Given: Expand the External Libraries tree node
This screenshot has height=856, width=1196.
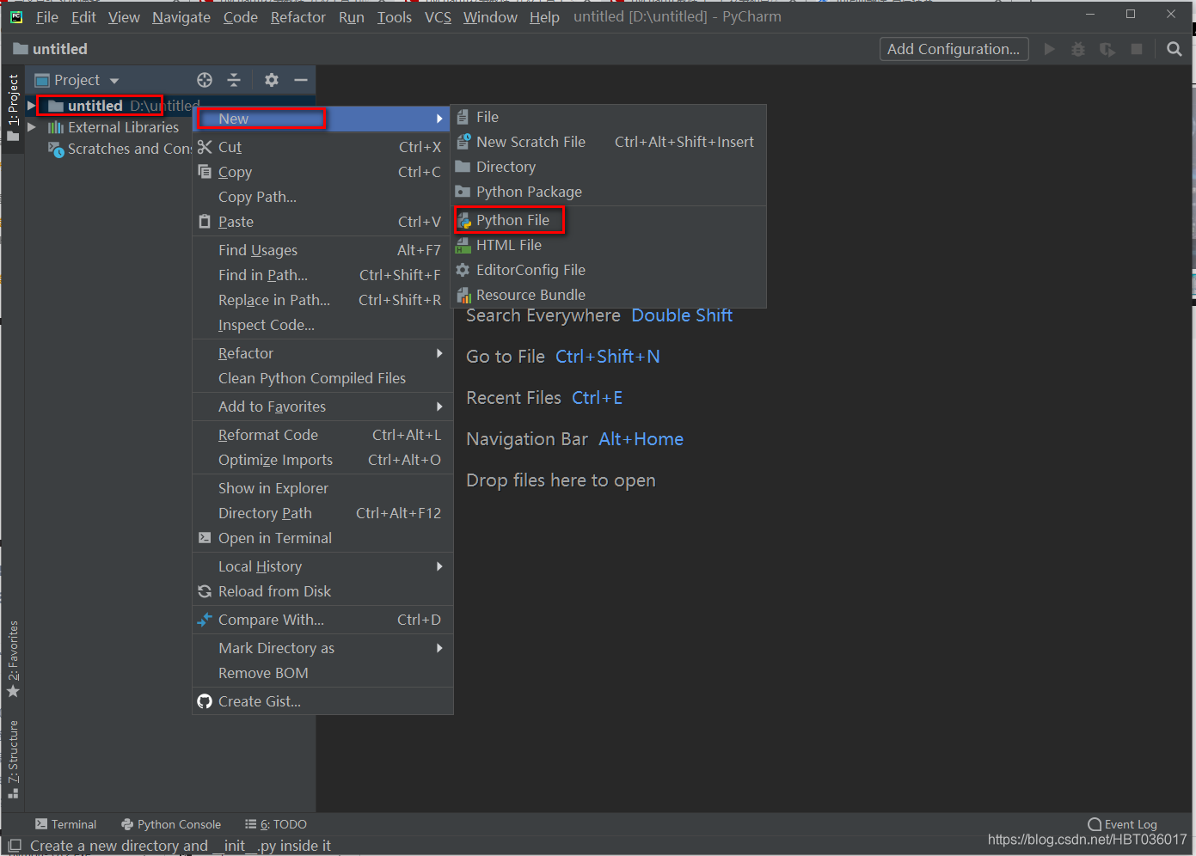Looking at the screenshot, I should pos(31,127).
